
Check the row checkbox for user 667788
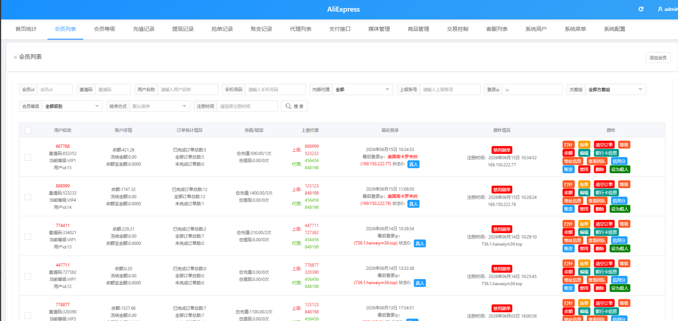(28, 157)
